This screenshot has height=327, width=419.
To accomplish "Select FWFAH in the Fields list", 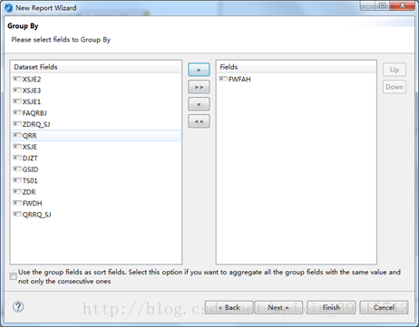I will tap(297, 79).
